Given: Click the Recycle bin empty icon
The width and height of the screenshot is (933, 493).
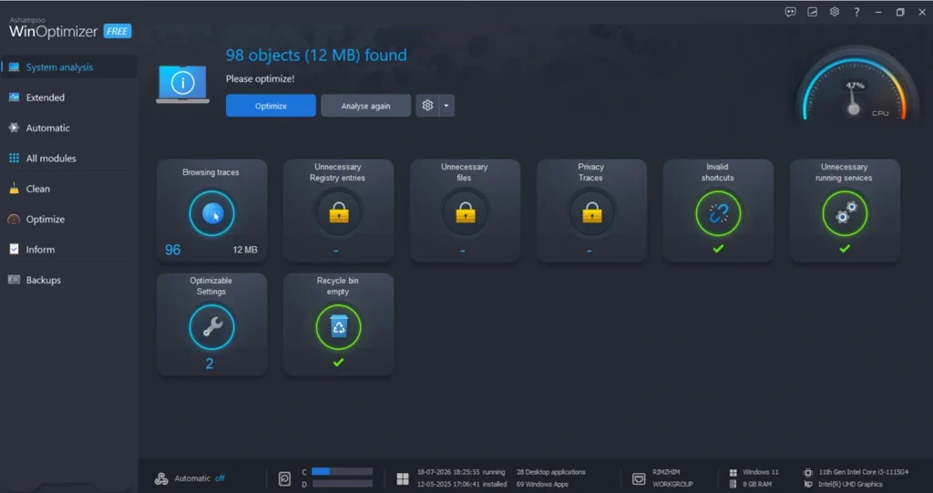Looking at the screenshot, I should tap(339, 327).
